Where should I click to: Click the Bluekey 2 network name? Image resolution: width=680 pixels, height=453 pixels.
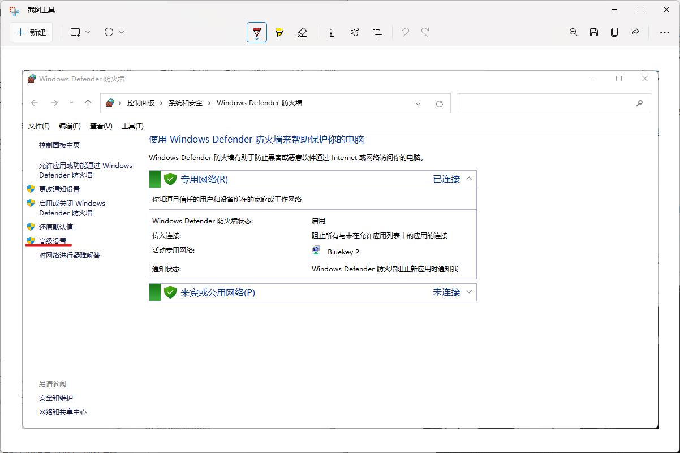click(x=343, y=252)
